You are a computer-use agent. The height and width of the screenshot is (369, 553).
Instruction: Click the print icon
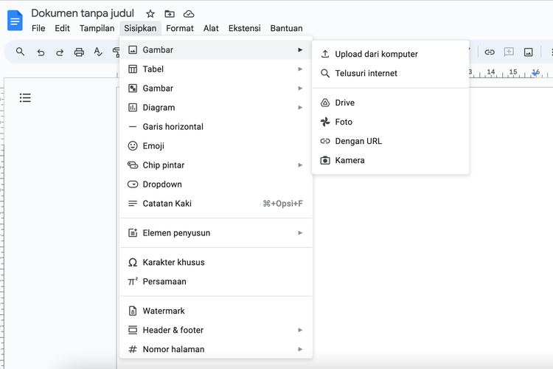pyautogui.click(x=79, y=52)
